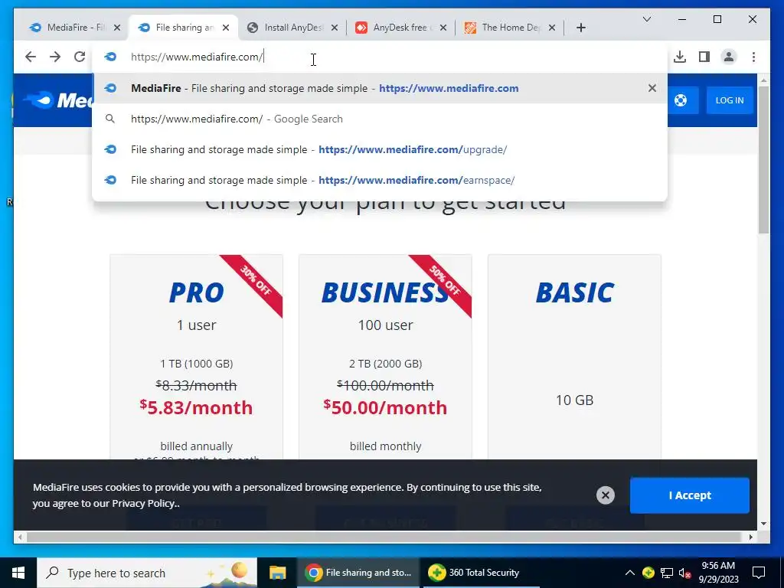The width and height of the screenshot is (784, 588).
Task: Open the MediaFire help lifebuoy icon
Action: click(680, 100)
